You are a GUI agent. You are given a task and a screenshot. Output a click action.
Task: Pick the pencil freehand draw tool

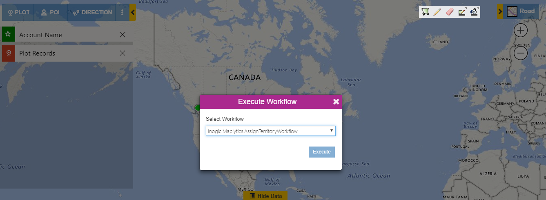[437, 12]
